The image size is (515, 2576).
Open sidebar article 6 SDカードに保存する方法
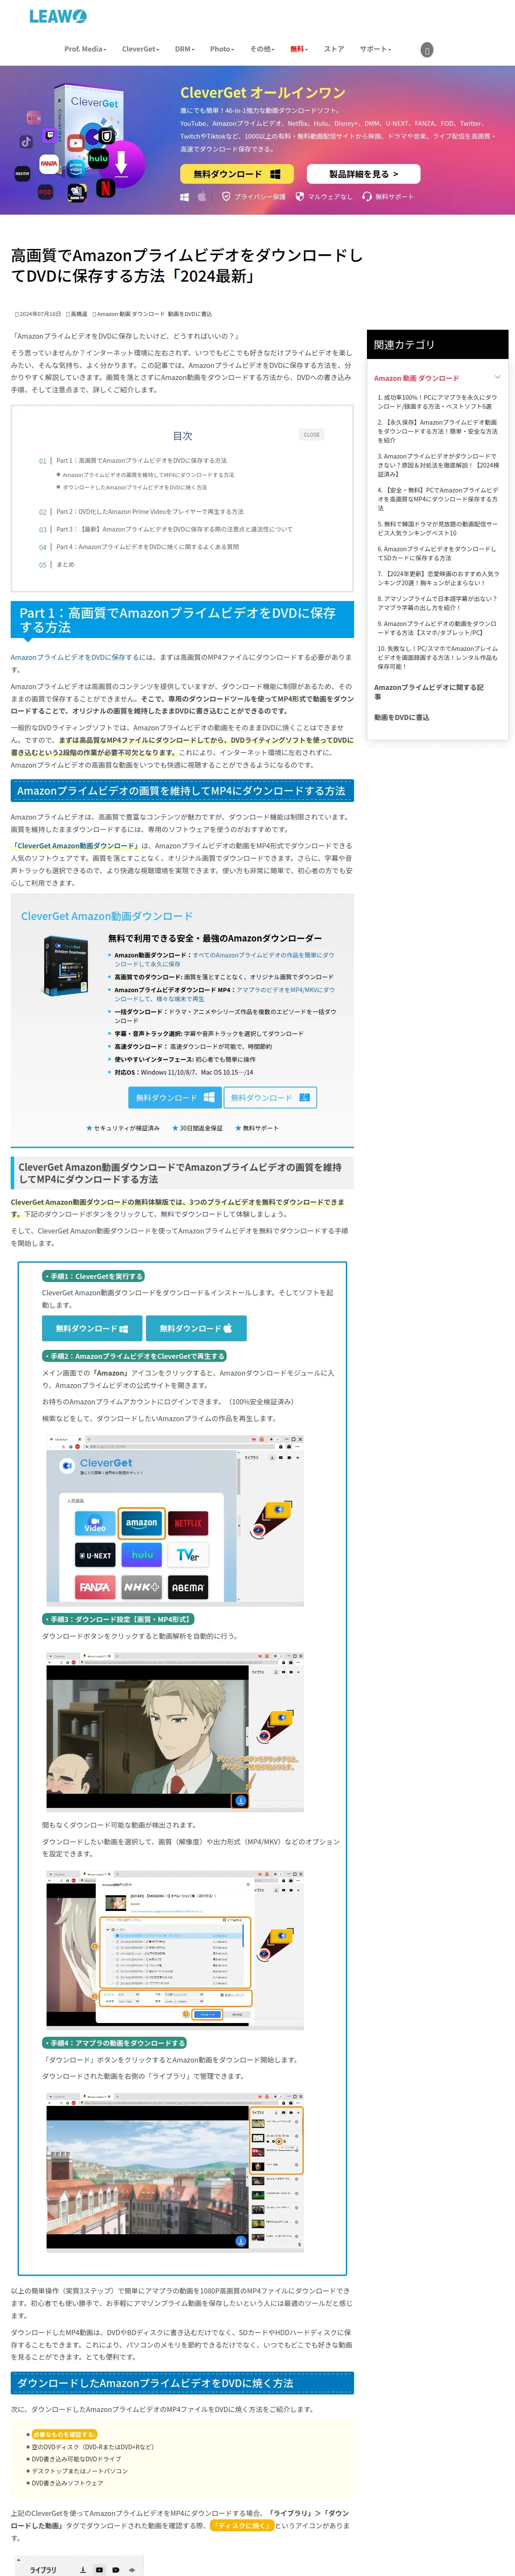click(x=437, y=553)
